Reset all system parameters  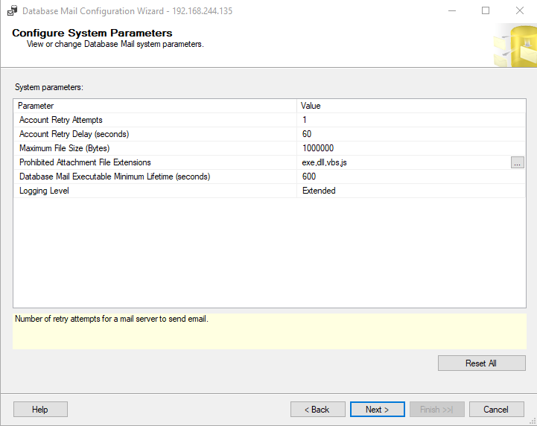(x=481, y=363)
